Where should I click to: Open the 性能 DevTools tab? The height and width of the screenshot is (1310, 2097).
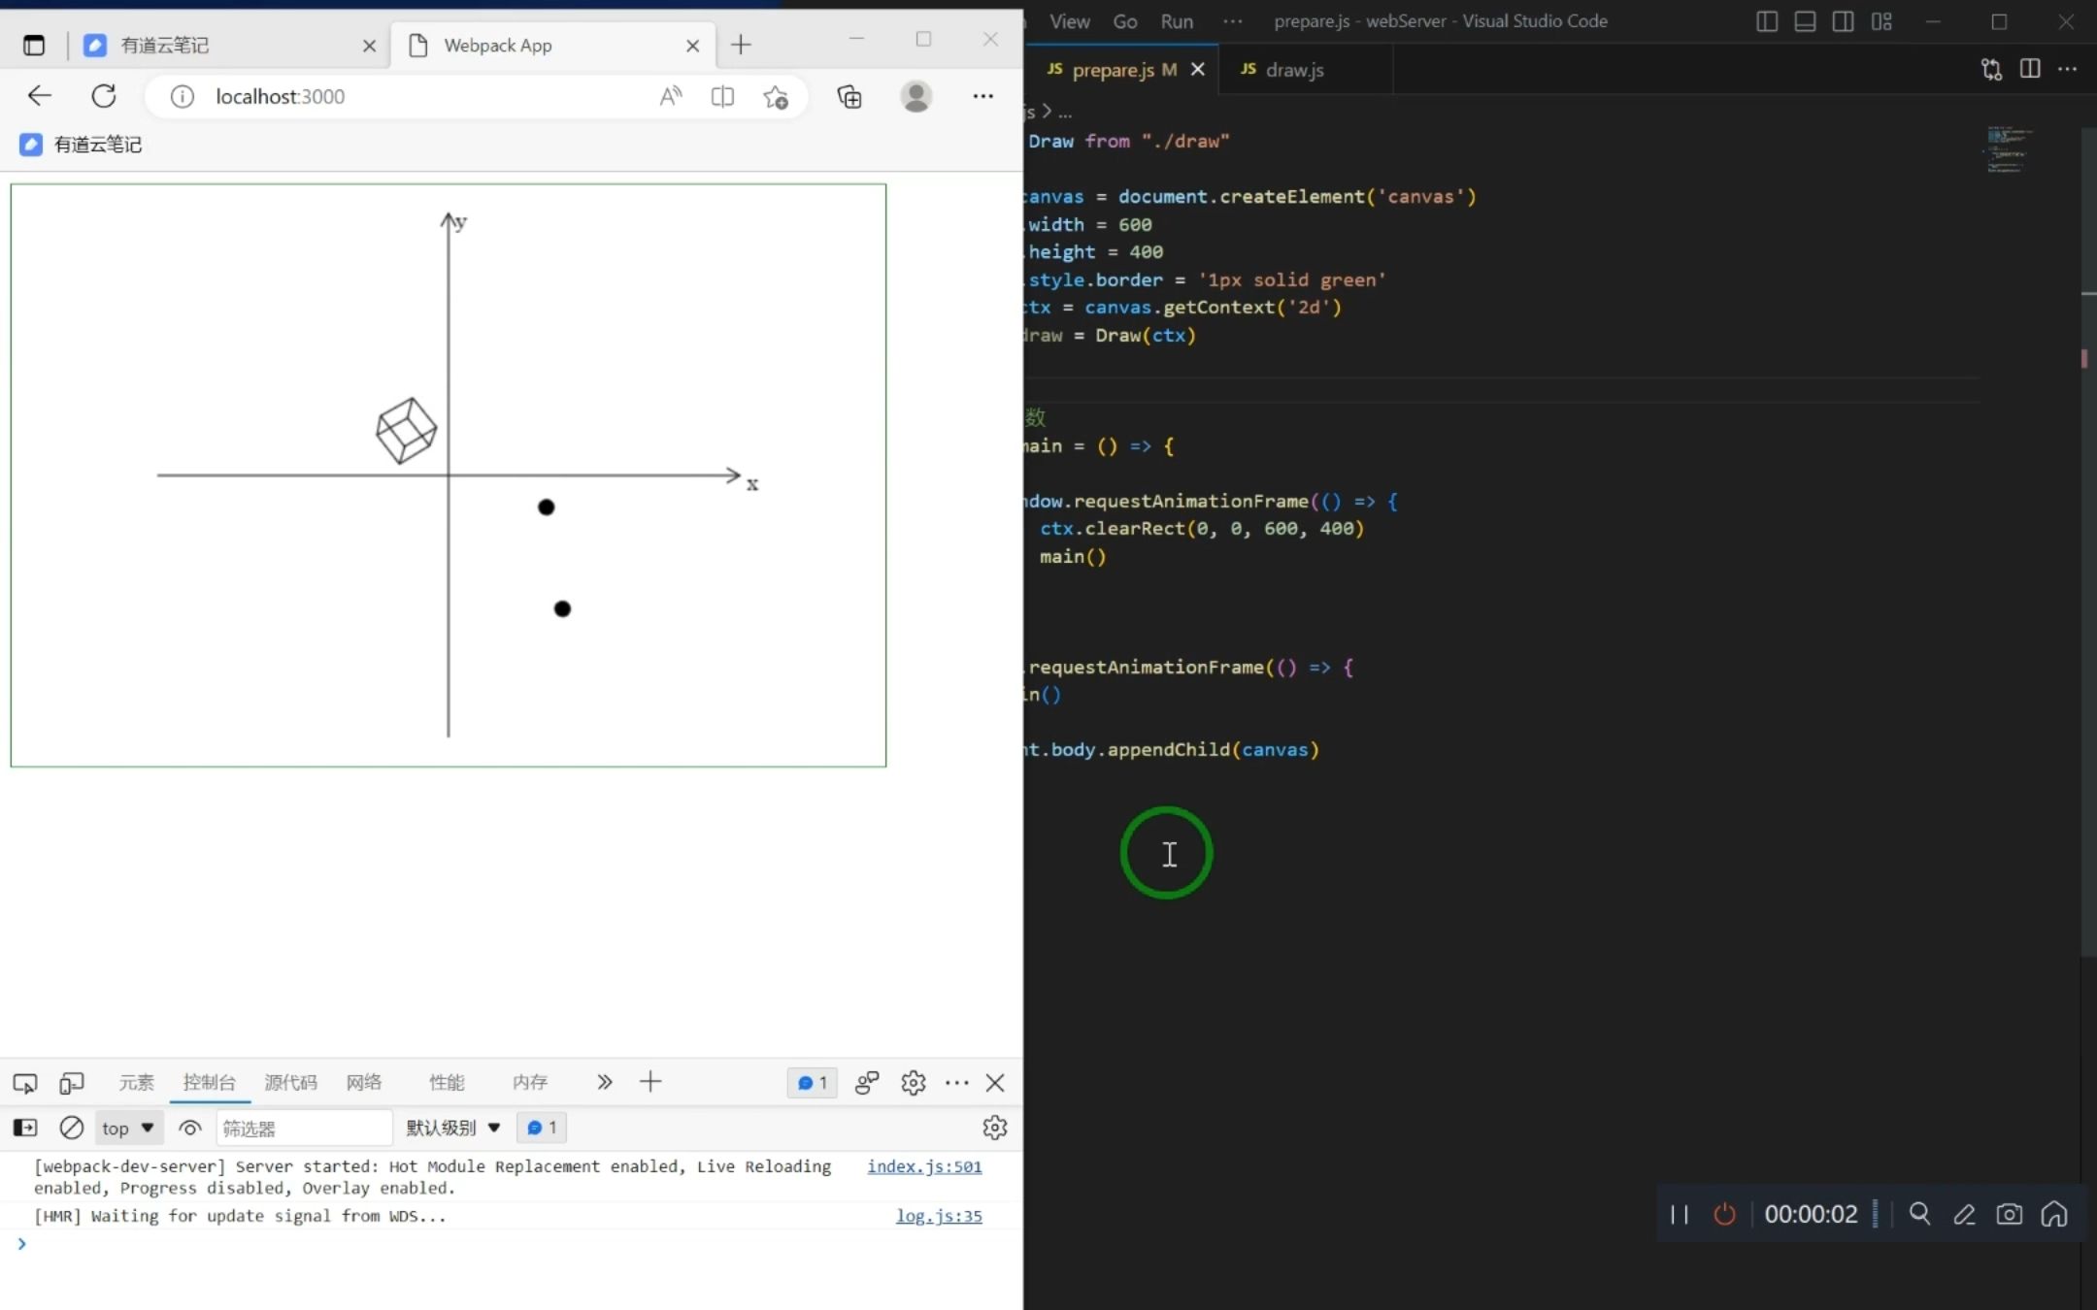pyautogui.click(x=447, y=1082)
